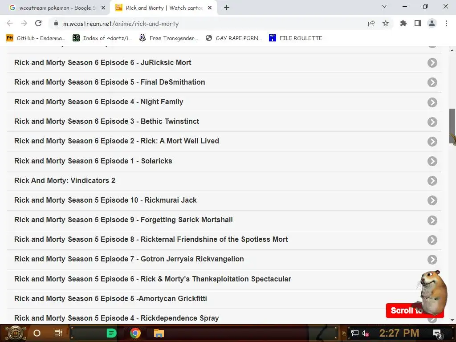The width and height of the screenshot is (456, 342).
Task: Open the green notes app on taskbar
Action: pos(112,333)
